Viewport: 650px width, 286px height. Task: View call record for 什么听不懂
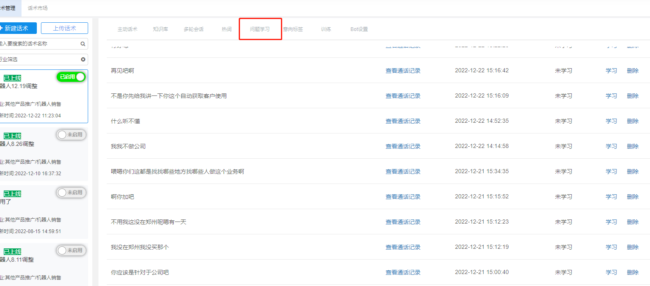click(x=403, y=121)
